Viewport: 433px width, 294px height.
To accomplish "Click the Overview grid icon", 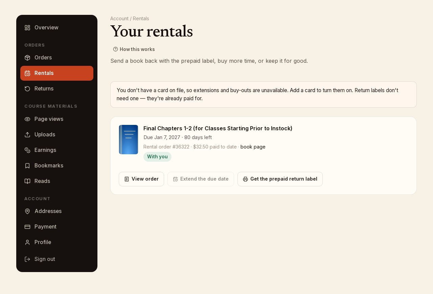I will [27, 28].
